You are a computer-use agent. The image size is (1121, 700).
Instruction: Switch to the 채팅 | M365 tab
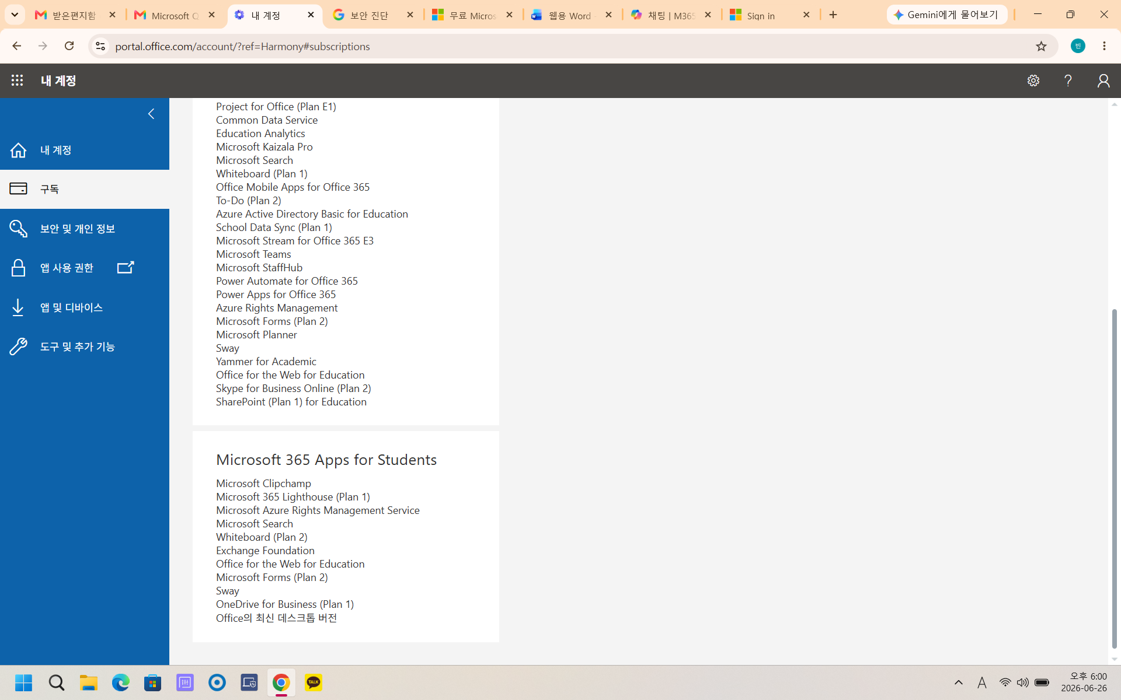coord(671,15)
